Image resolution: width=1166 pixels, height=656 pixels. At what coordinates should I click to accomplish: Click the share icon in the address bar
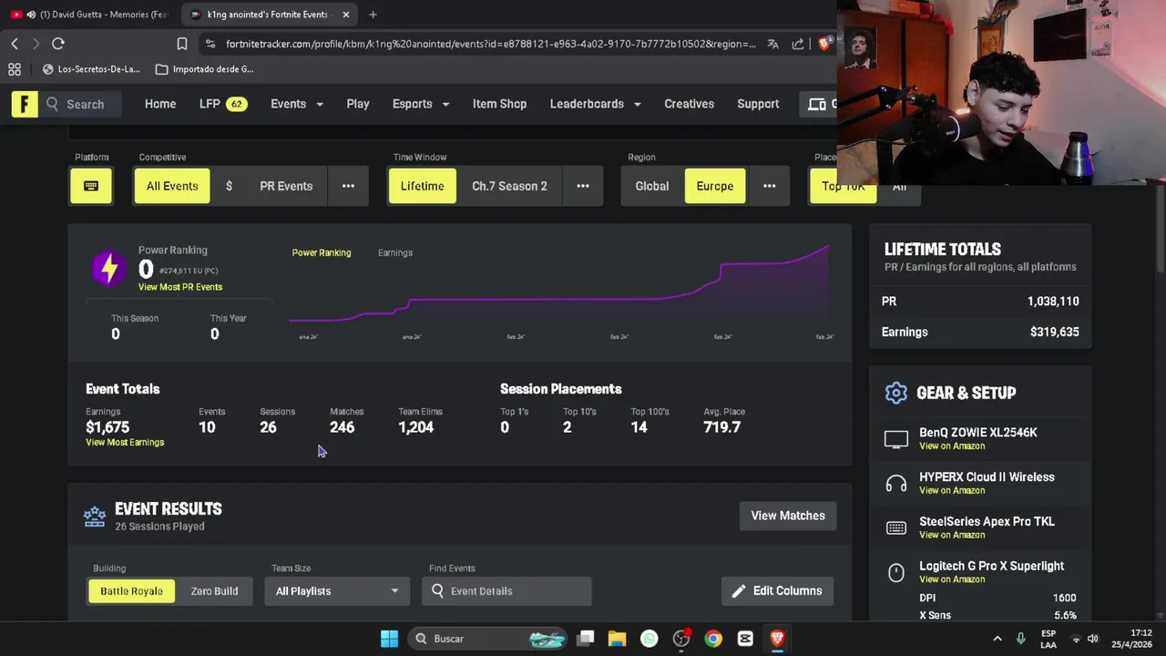point(798,44)
